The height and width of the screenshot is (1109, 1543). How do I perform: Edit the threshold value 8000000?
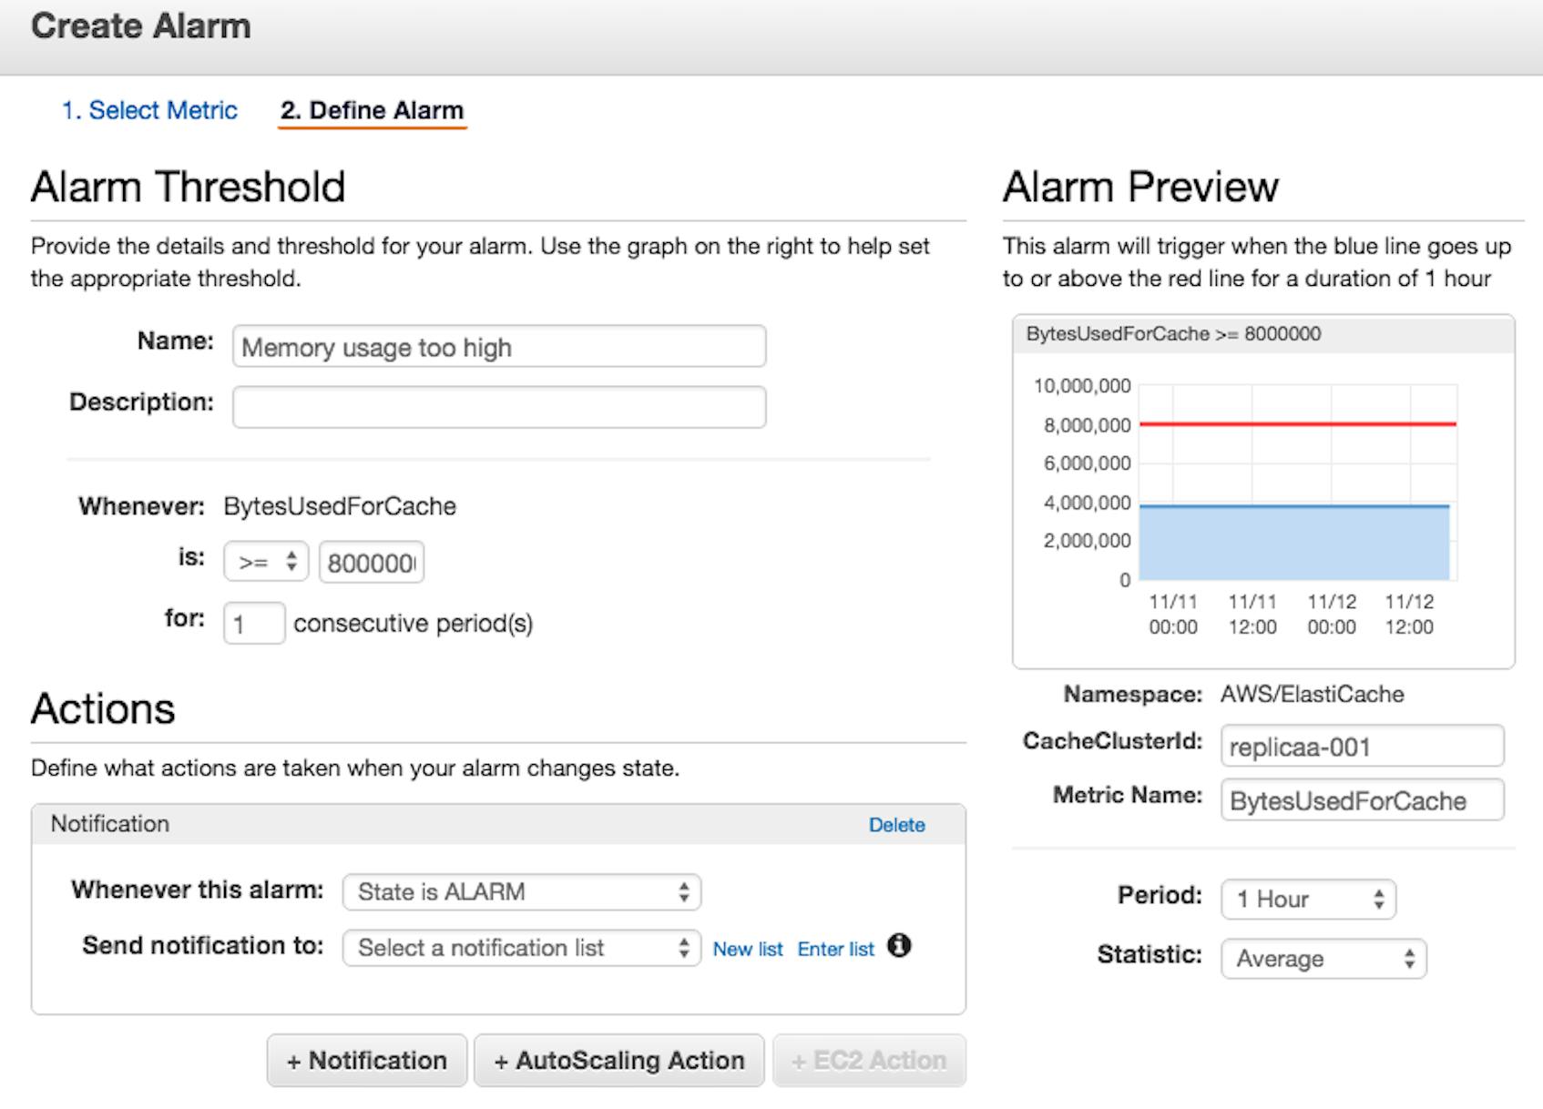coord(372,561)
